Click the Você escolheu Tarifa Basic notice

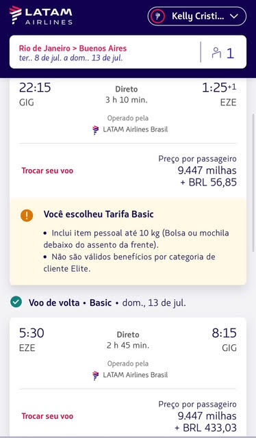(x=128, y=242)
